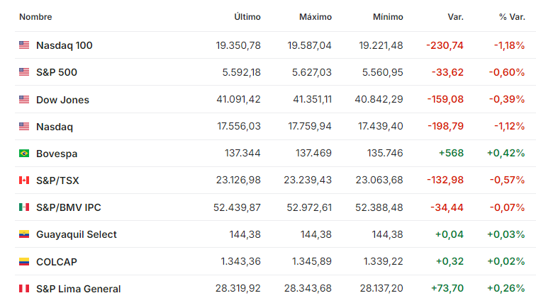Click the Brazil flag next to Bovespa
The width and height of the screenshot is (536, 298).
pos(24,154)
